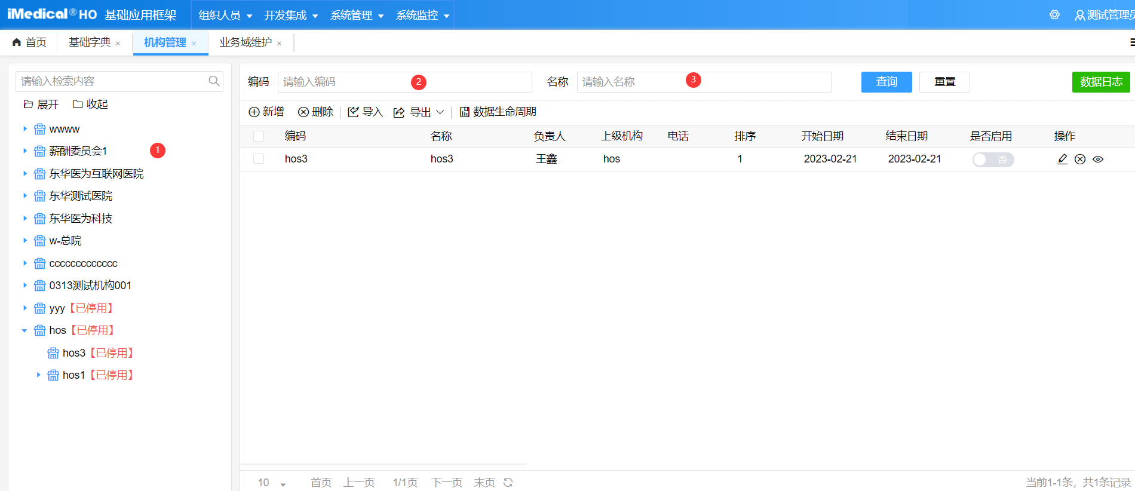Open 数据生命周期 data lifecycle
This screenshot has width=1135, height=491.
tap(498, 112)
